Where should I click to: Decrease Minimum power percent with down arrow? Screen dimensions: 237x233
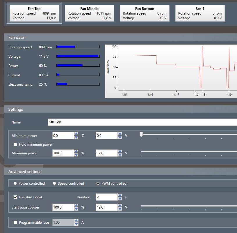[76, 137]
